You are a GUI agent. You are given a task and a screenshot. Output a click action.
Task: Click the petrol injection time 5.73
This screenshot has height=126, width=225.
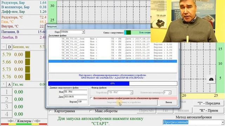(7, 69)
